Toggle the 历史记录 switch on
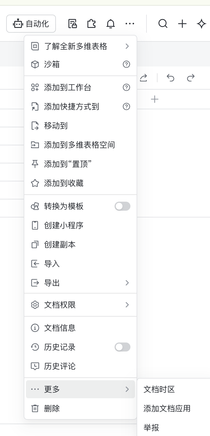Screen dimensions: 210x436 coord(122,347)
